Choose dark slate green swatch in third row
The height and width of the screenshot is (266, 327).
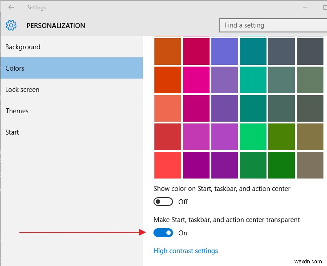pyautogui.click(x=282, y=108)
